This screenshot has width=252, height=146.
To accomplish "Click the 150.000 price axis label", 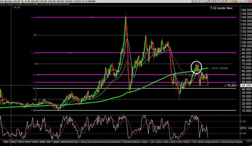I will pyautogui.click(x=246, y=10).
